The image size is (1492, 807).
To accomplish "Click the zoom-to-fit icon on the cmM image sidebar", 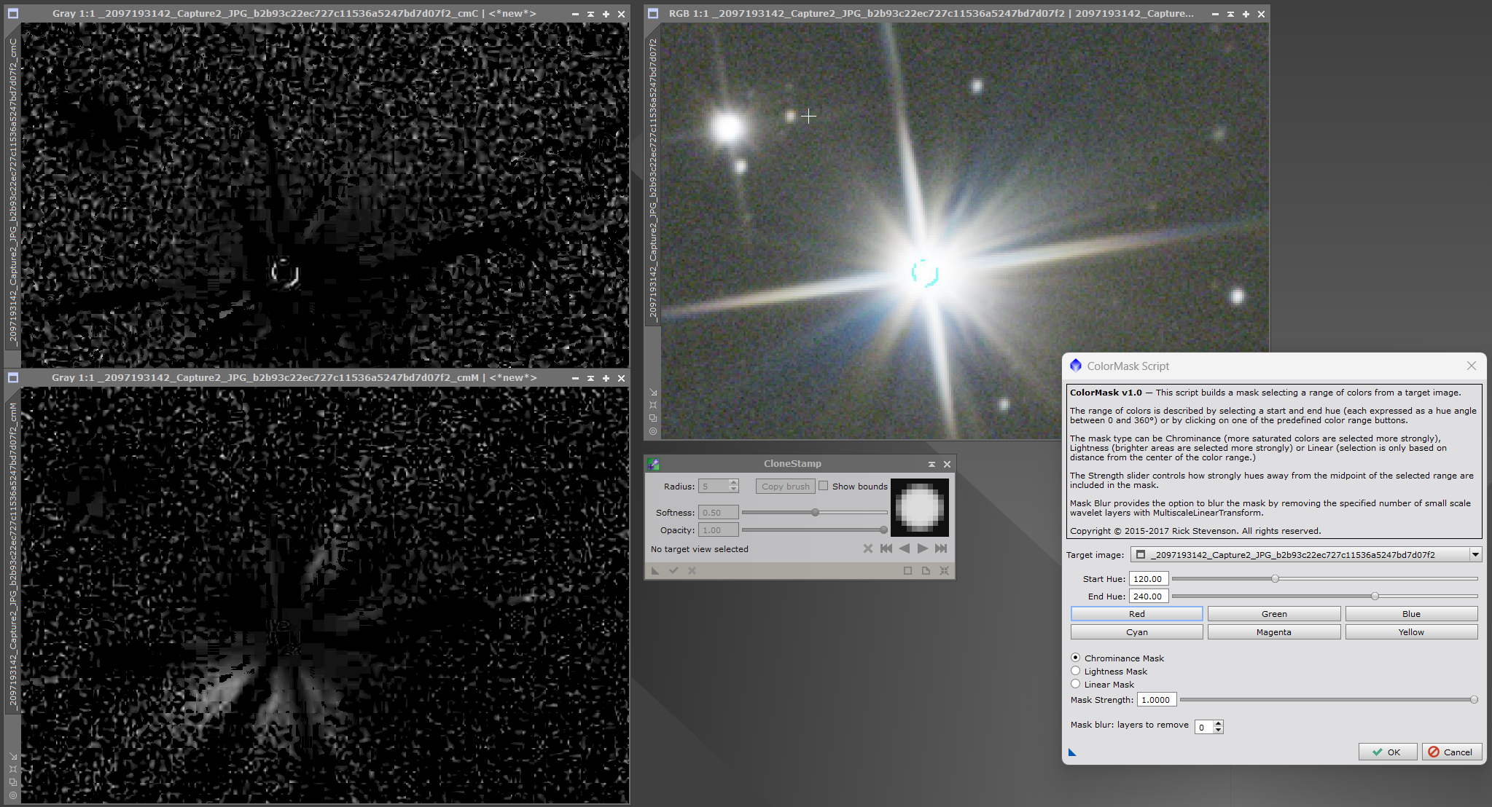I will (13, 769).
